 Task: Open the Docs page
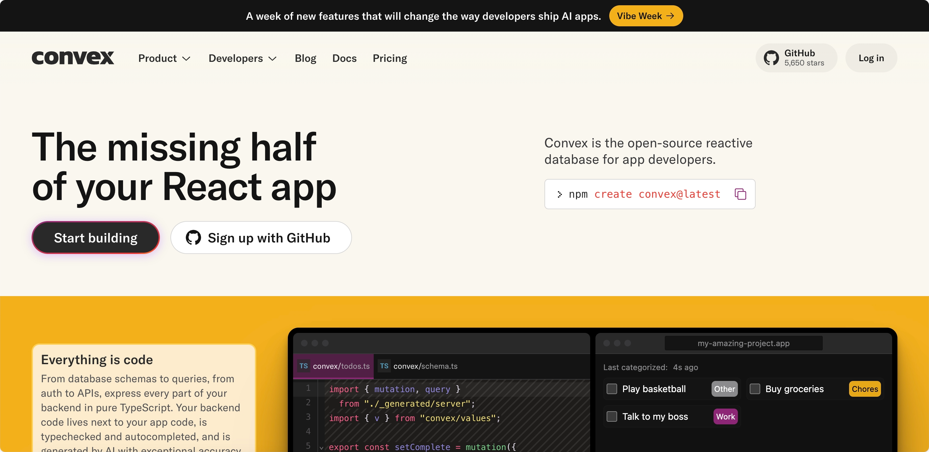point(344,58)
